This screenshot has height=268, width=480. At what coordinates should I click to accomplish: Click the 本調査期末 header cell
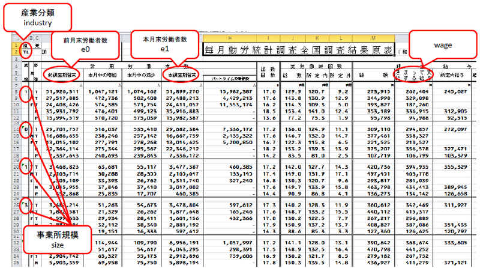tap(182, 75)
